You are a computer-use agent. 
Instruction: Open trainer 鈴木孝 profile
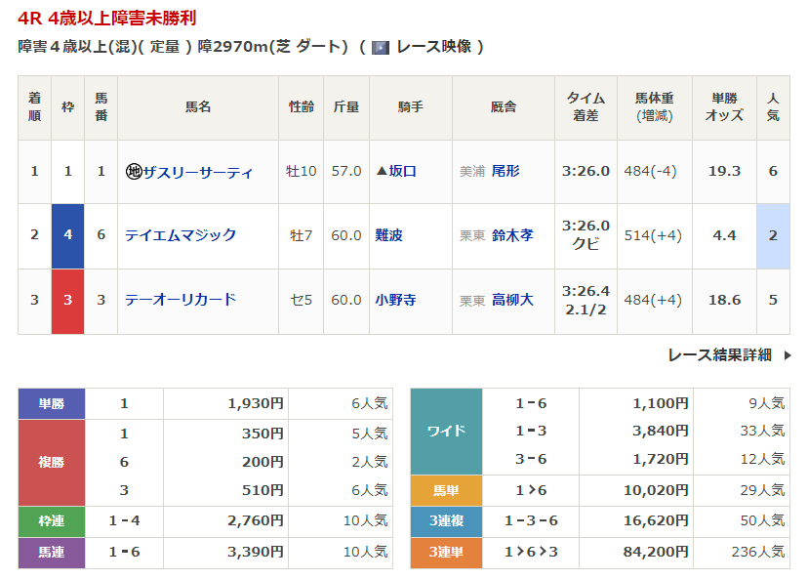(x=512, y=235)
